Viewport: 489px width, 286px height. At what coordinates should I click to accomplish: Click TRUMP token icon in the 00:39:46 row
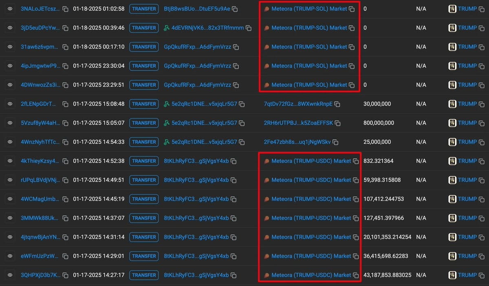point(452,28)
